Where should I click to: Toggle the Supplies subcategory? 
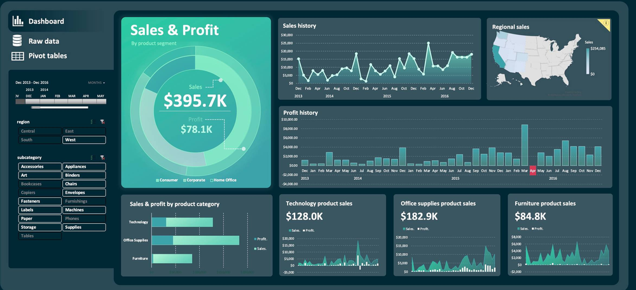pos(84,228)
